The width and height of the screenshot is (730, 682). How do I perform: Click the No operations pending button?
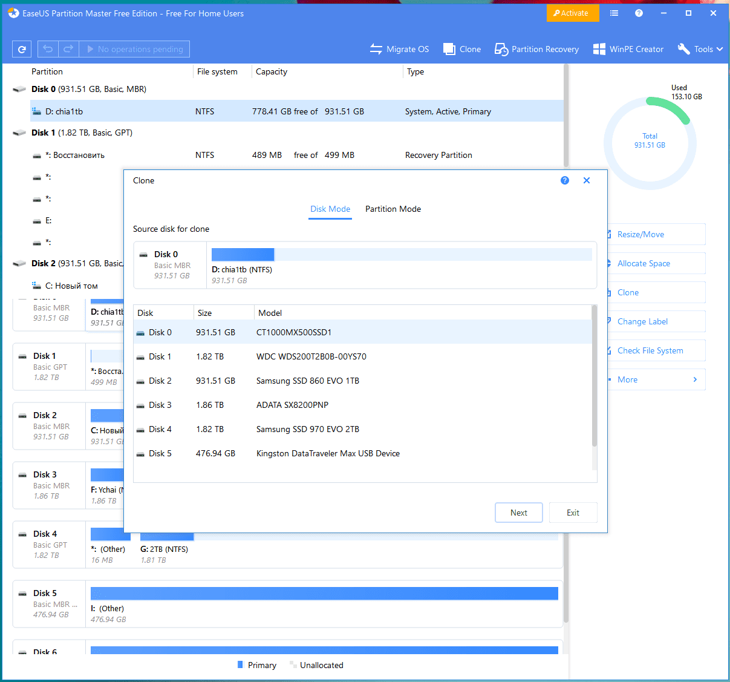[x=134, y=49]
